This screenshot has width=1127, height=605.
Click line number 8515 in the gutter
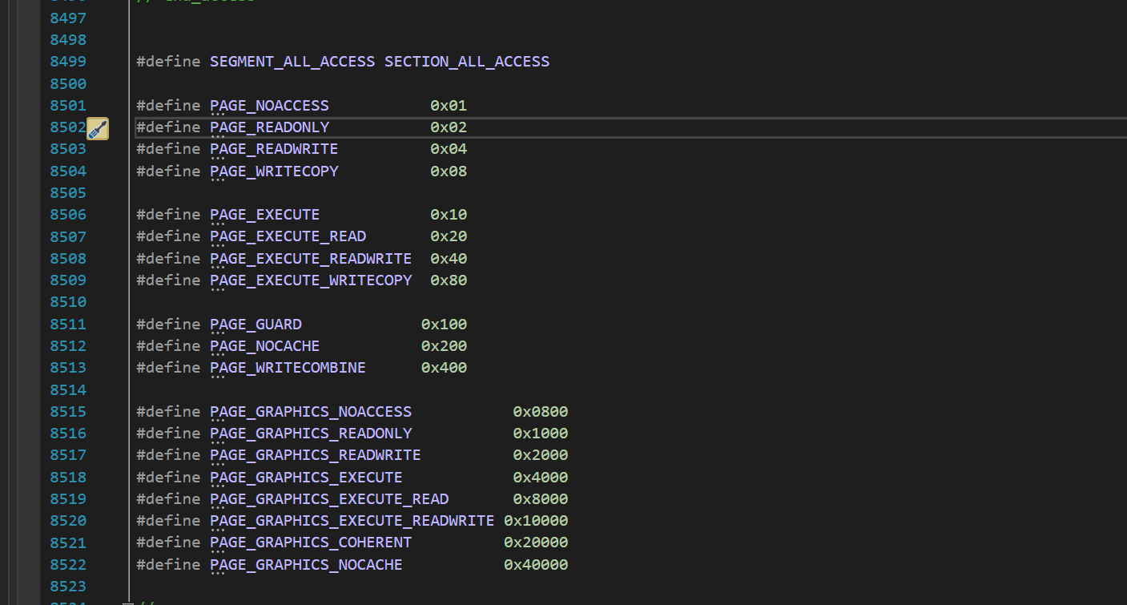coord(68,412)
